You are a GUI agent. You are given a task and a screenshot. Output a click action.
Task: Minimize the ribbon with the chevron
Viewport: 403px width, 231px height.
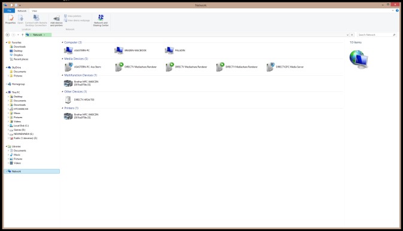[x=393, y=11]
